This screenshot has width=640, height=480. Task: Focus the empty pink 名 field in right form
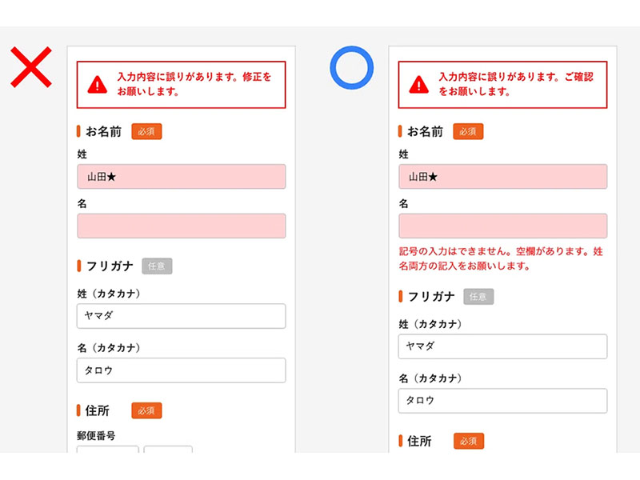point(502,226)
